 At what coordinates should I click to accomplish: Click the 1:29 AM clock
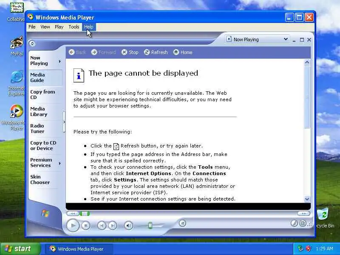(x=324, y=249)
